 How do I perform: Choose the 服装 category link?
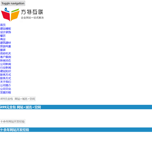tap(3, 50)
